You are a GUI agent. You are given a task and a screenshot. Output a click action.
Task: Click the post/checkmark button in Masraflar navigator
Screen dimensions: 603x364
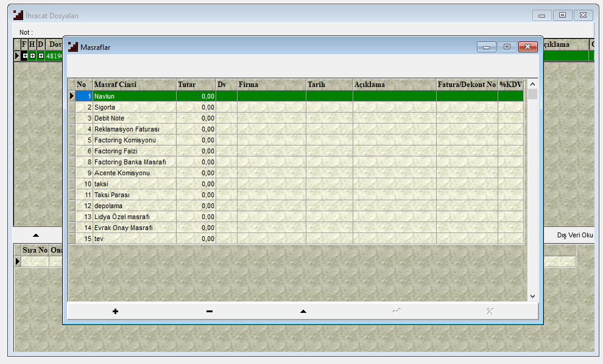pos(397,311)
